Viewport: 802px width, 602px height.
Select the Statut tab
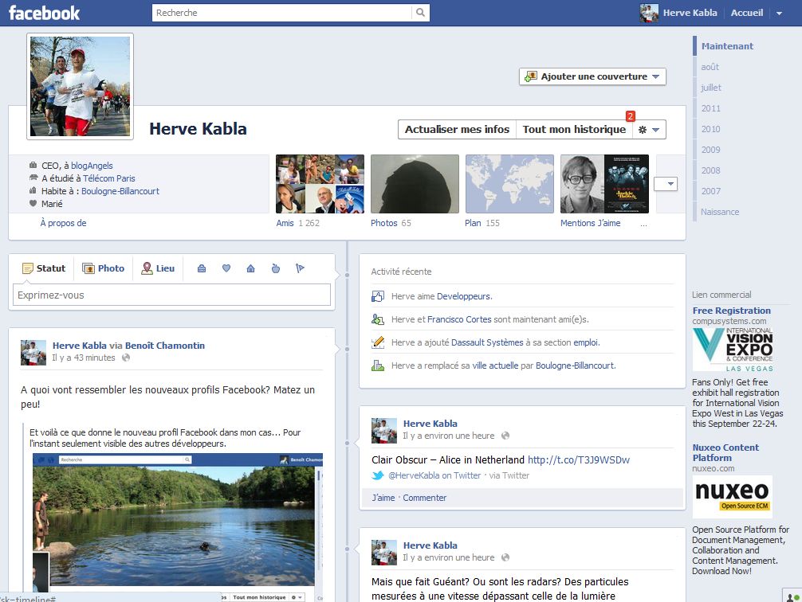[x=44, y=268]
